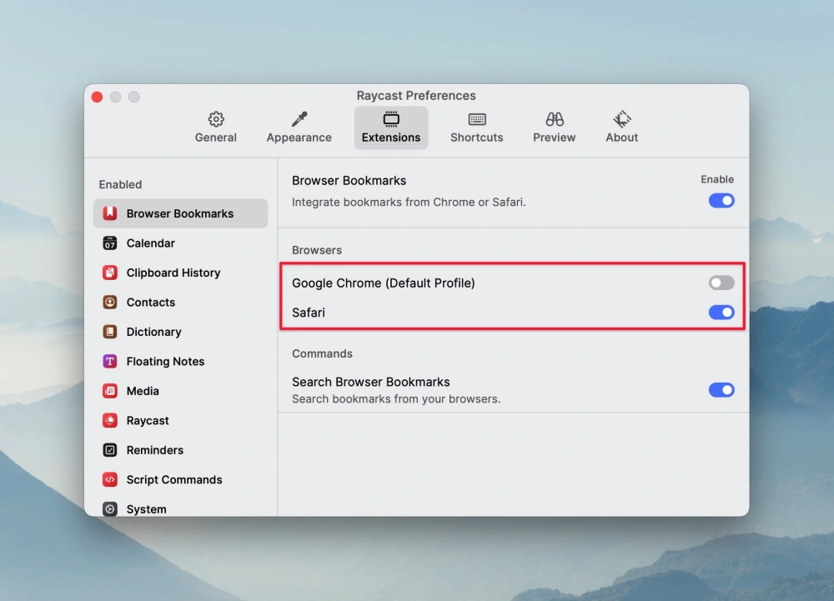The width and height of the screenshot is (834, 601).
Task: Turn off the Safari browser switch
Action: click(721, 313)
